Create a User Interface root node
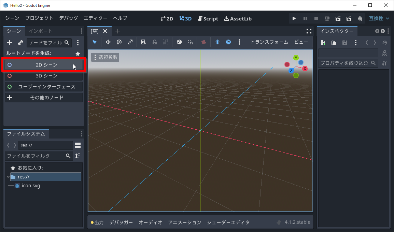This screenshot has height=232, width=394. 44,87
